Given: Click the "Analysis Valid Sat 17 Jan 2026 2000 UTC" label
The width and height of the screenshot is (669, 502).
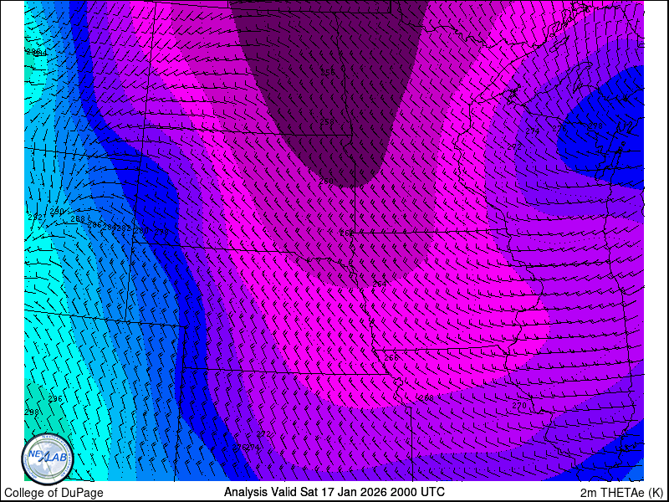Looking at the screenshot, I should (334, 491).
